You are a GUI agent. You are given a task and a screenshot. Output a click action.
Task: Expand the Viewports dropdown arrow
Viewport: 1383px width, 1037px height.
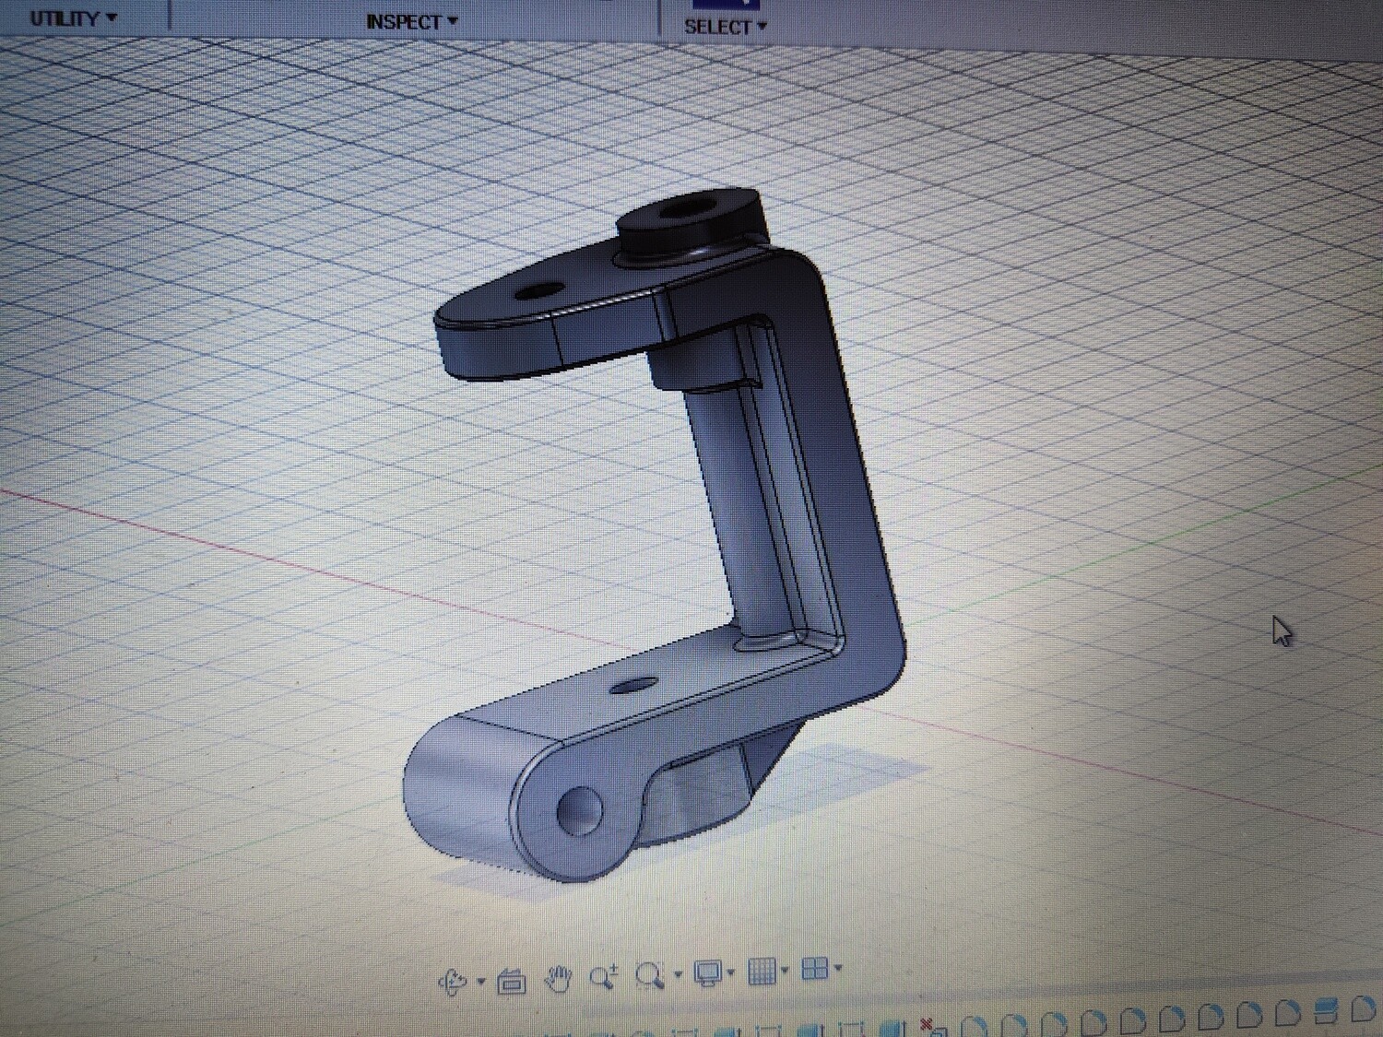coord(839,968)
